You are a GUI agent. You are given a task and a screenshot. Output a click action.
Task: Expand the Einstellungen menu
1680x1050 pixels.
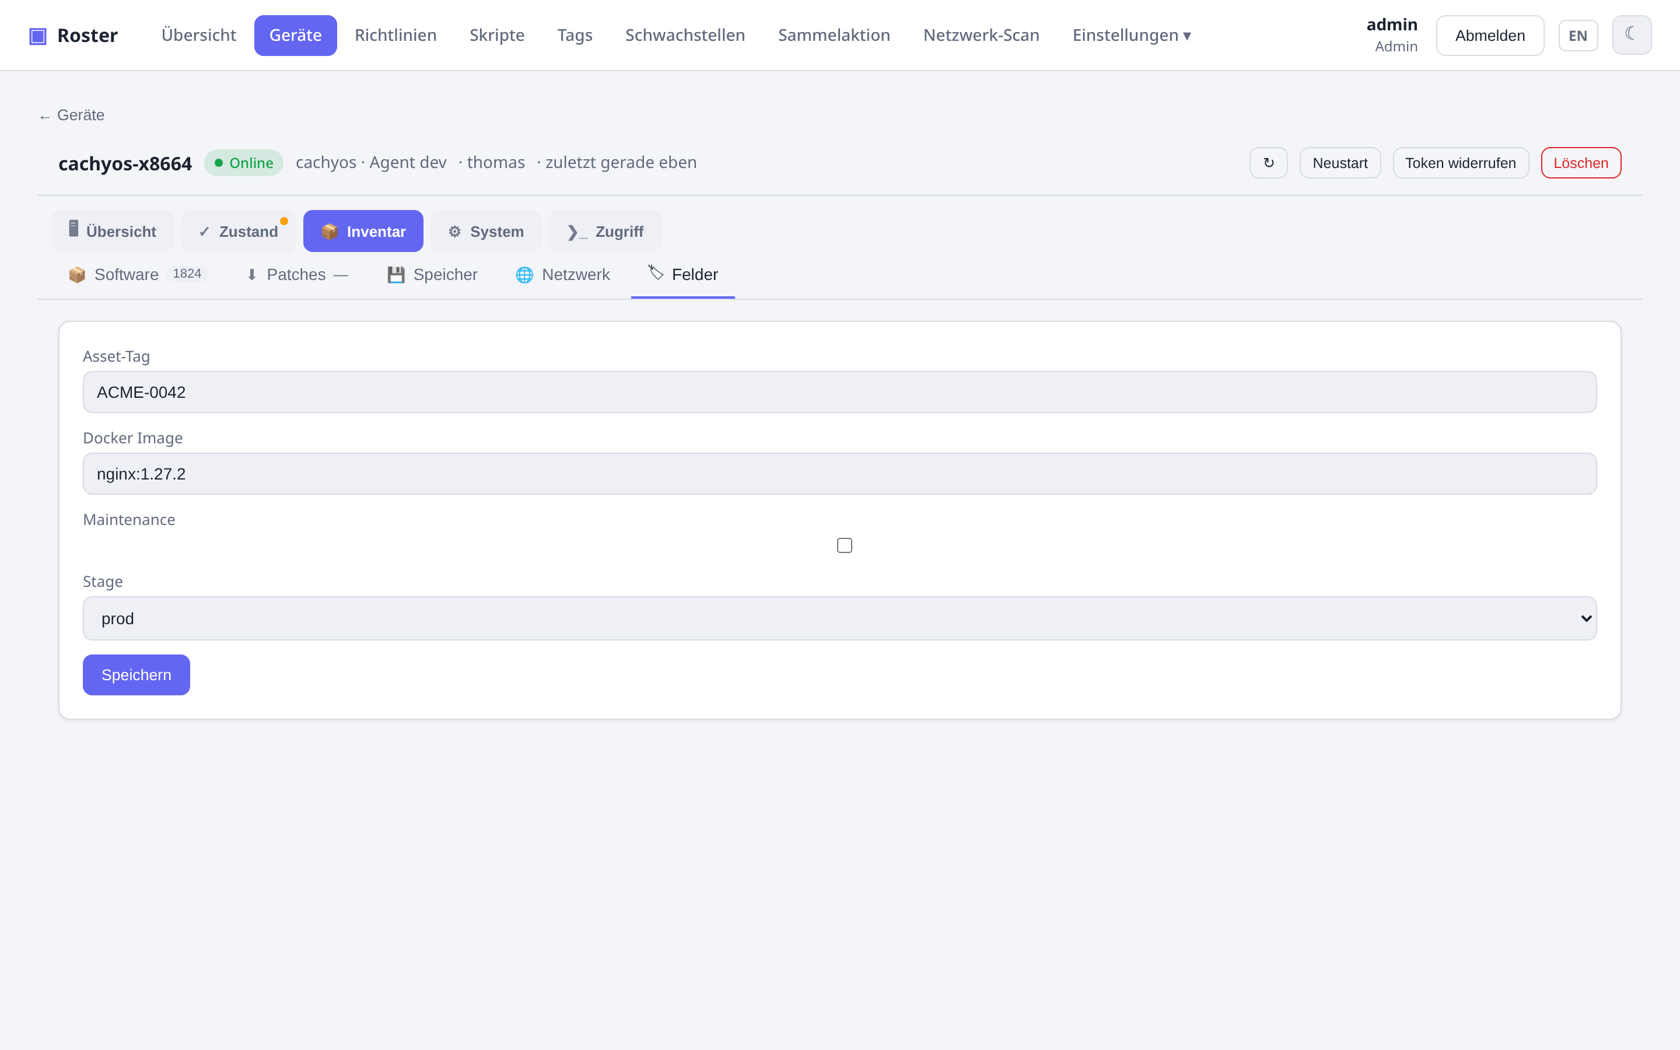1132,36
